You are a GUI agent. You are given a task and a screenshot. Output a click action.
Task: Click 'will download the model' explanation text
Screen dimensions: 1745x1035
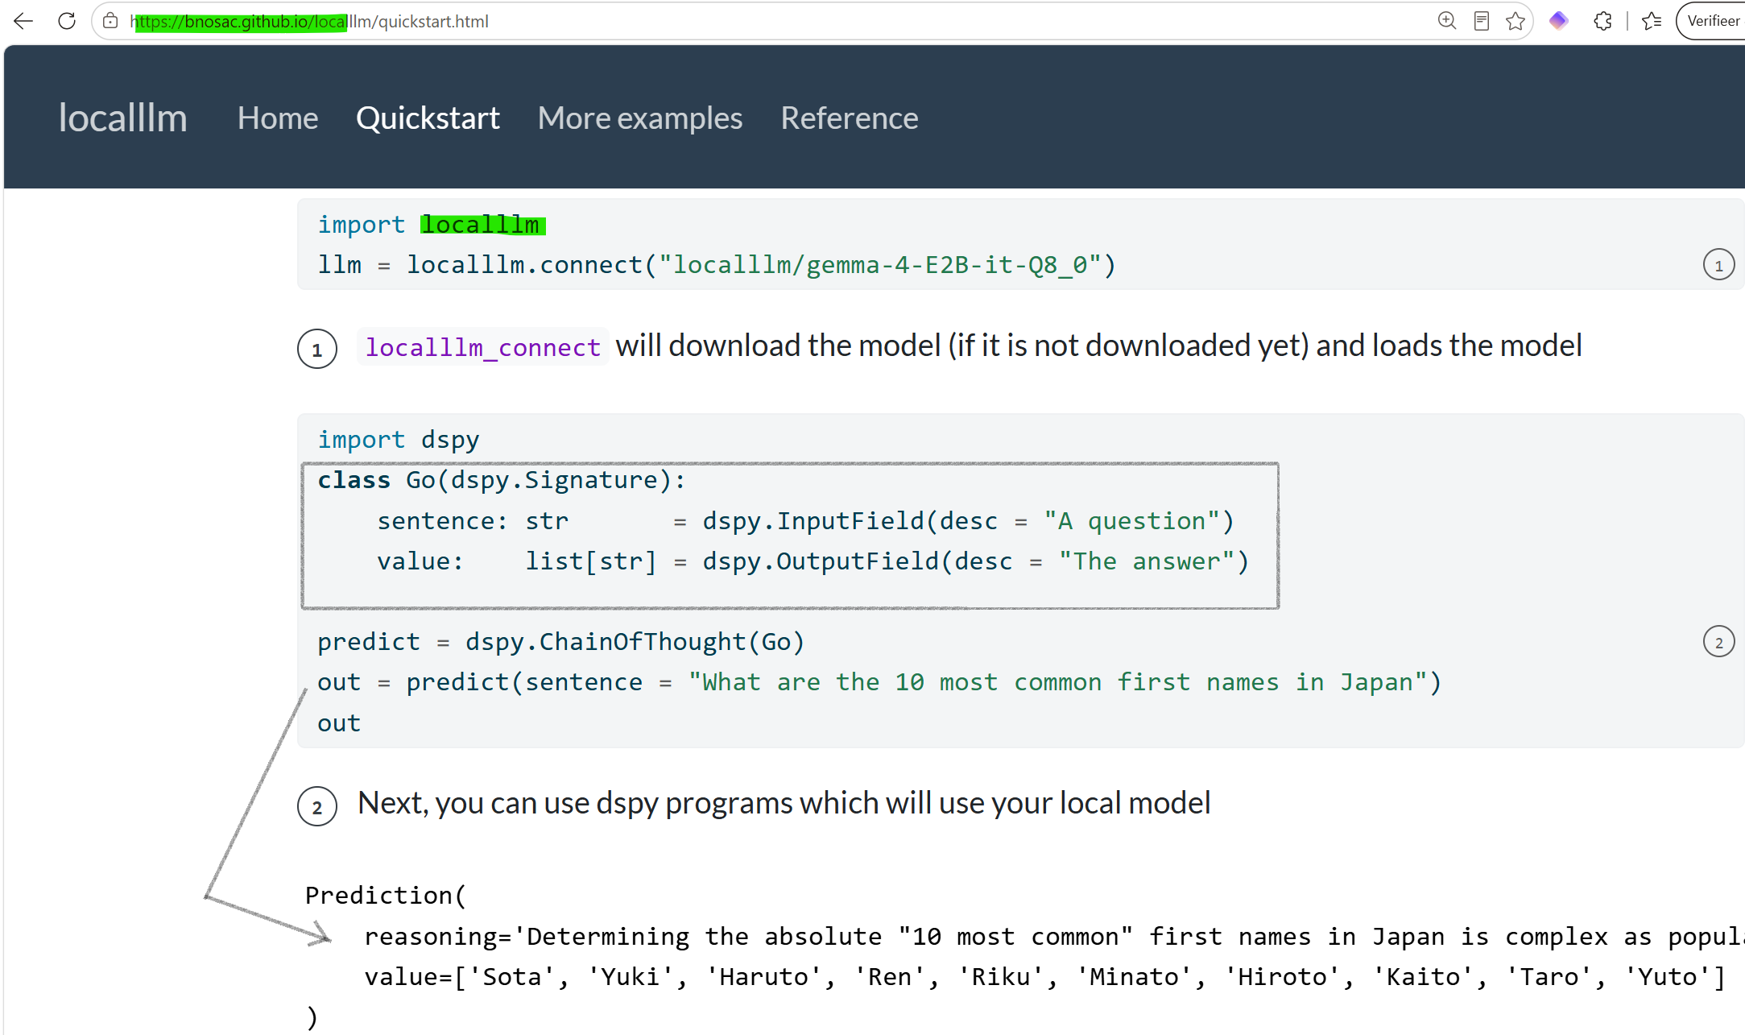(1098, 346)
